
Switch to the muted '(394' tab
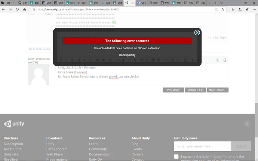pyautogui.click(x=82, y=3)
